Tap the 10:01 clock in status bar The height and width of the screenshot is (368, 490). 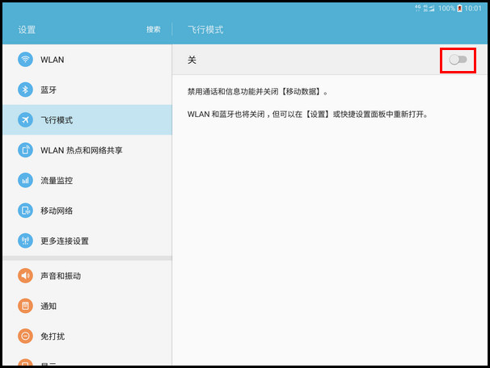pos(473,8)
